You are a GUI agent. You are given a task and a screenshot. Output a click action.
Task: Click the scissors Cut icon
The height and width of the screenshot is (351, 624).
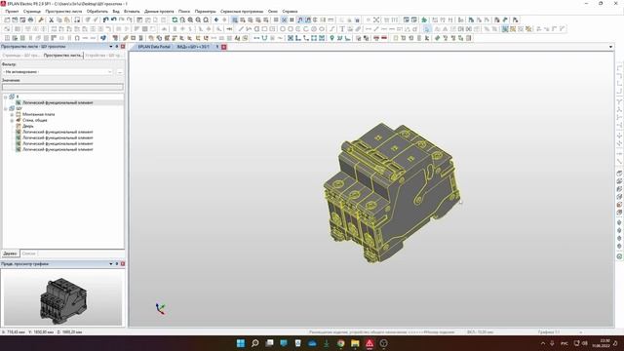(x=51, y=19)
